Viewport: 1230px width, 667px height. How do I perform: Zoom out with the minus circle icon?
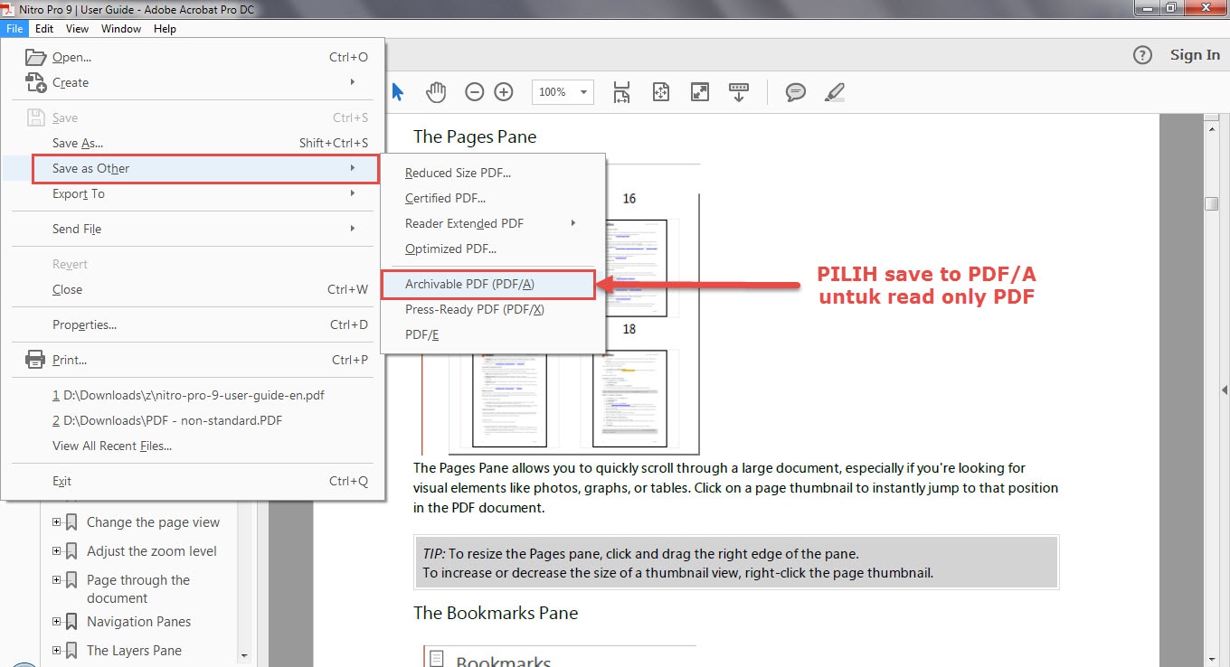click(x=475, y=92)
